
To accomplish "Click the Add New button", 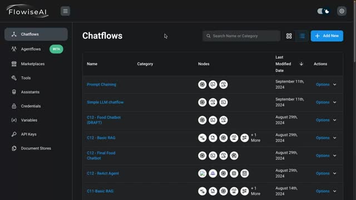I will point(327,36).
